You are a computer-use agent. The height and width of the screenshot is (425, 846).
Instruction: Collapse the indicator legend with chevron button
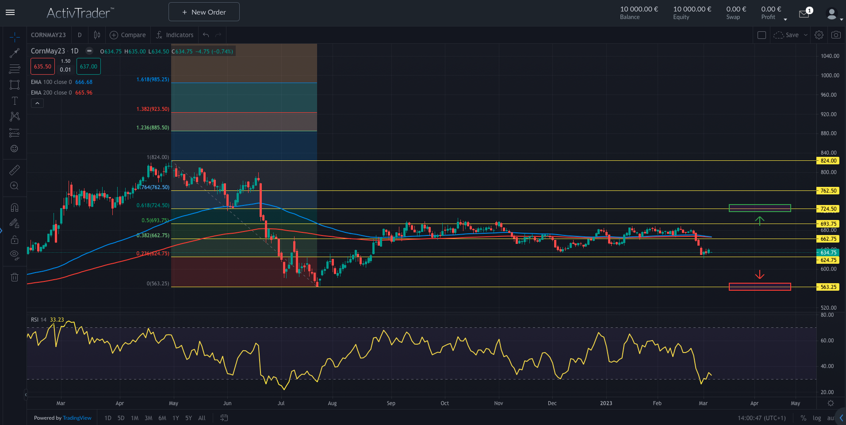[37, 103]
